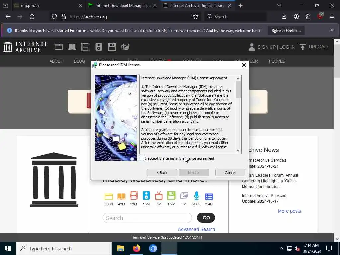
Task: Click the site padlock icon
Action: (x=63, y=17)
